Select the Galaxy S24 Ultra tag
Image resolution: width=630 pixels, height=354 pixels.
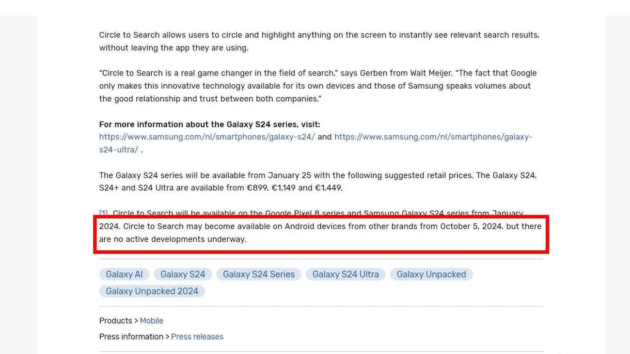tap(345, 274)
